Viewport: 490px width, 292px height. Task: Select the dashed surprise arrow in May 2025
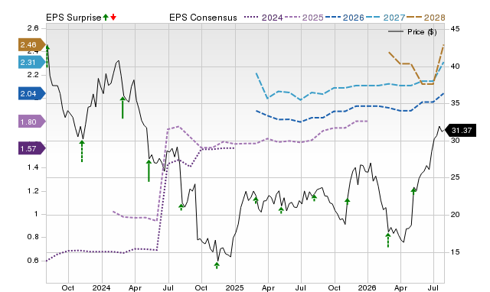point(281,210)
